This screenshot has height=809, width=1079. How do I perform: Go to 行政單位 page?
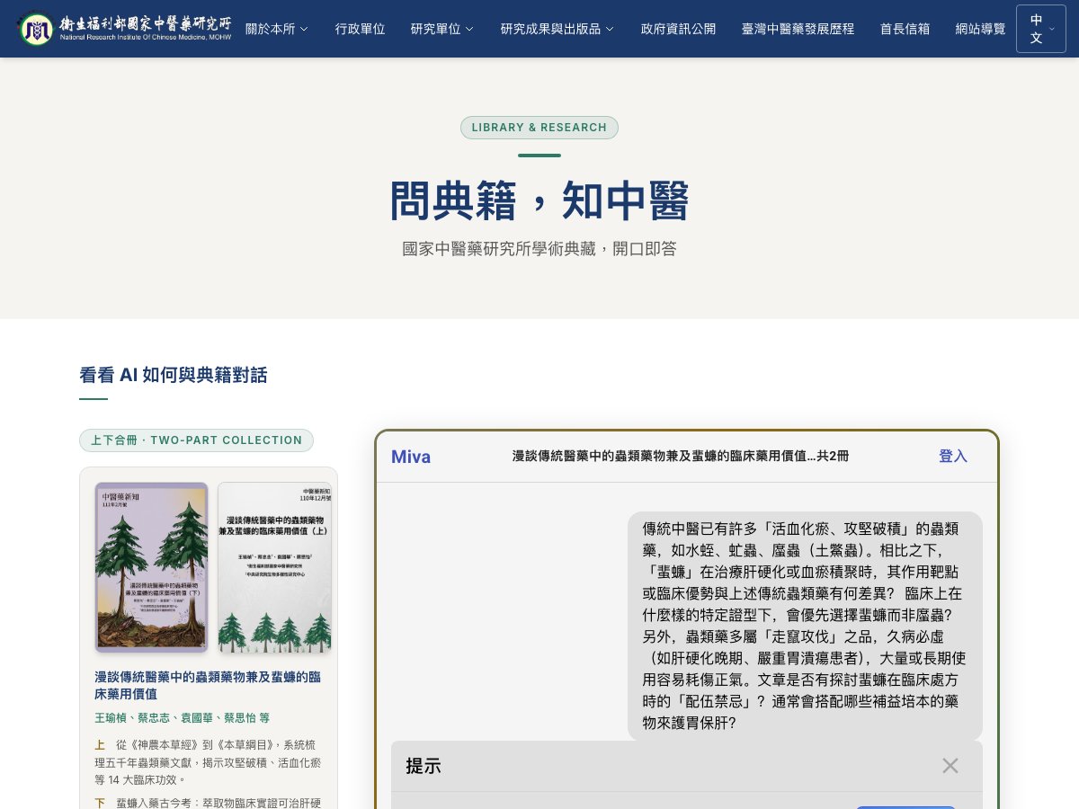[x=360, y=29]
